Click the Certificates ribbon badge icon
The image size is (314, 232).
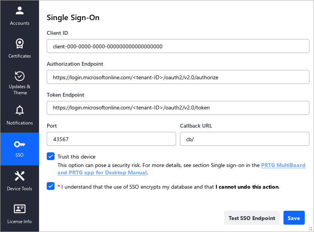pos(20,44)
